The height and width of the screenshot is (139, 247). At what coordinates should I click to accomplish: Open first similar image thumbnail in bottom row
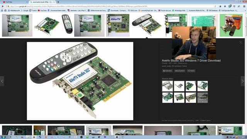pos(167,98)
